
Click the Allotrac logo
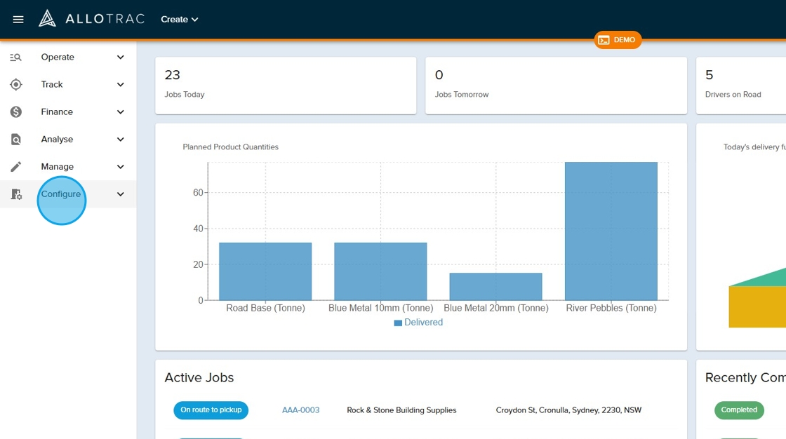coord(91,19)
